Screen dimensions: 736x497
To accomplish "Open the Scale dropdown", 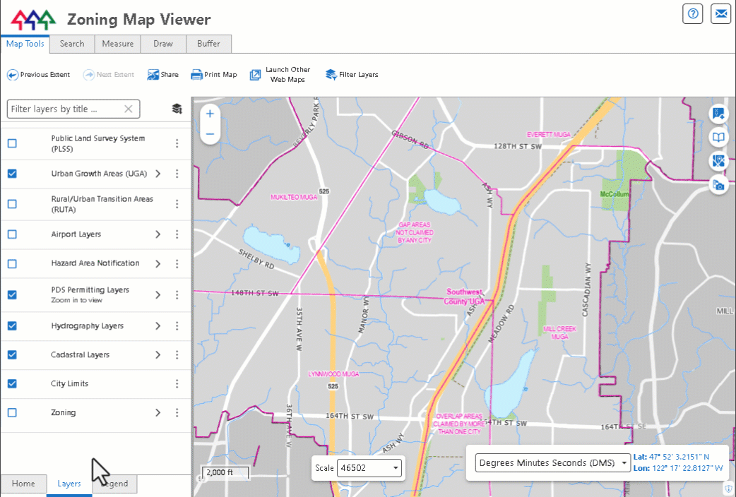I will [369, 468].
